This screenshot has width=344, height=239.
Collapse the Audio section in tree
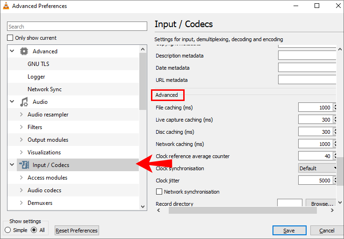point(12,102)
